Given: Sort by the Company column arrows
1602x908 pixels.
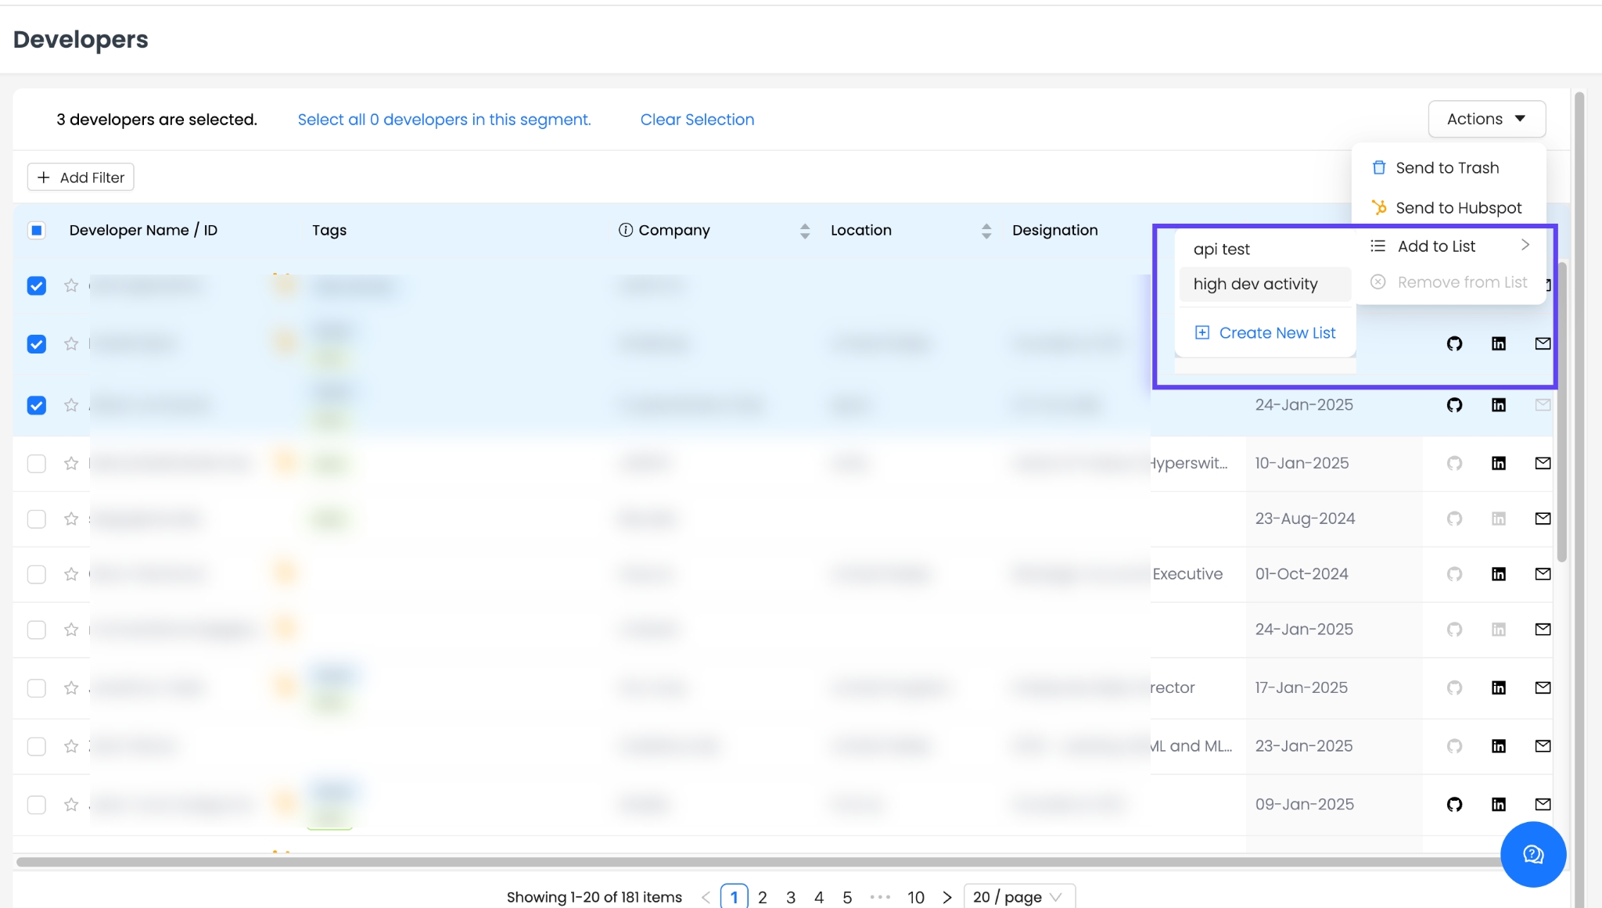Looking at the screenshot, I should click(x=805, y=231).
